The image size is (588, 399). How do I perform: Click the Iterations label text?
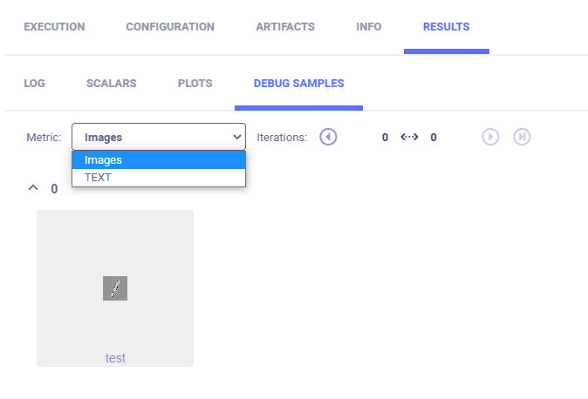(282, 137)
